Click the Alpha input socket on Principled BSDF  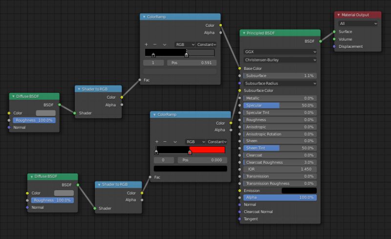(x=239, y=197)
